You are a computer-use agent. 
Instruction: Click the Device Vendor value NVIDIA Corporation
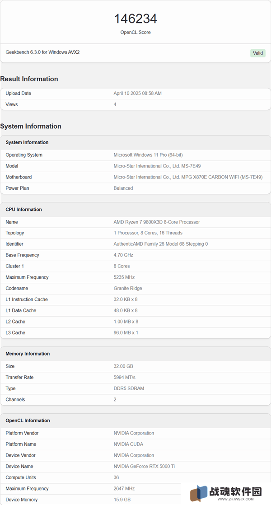click(134, 455)
